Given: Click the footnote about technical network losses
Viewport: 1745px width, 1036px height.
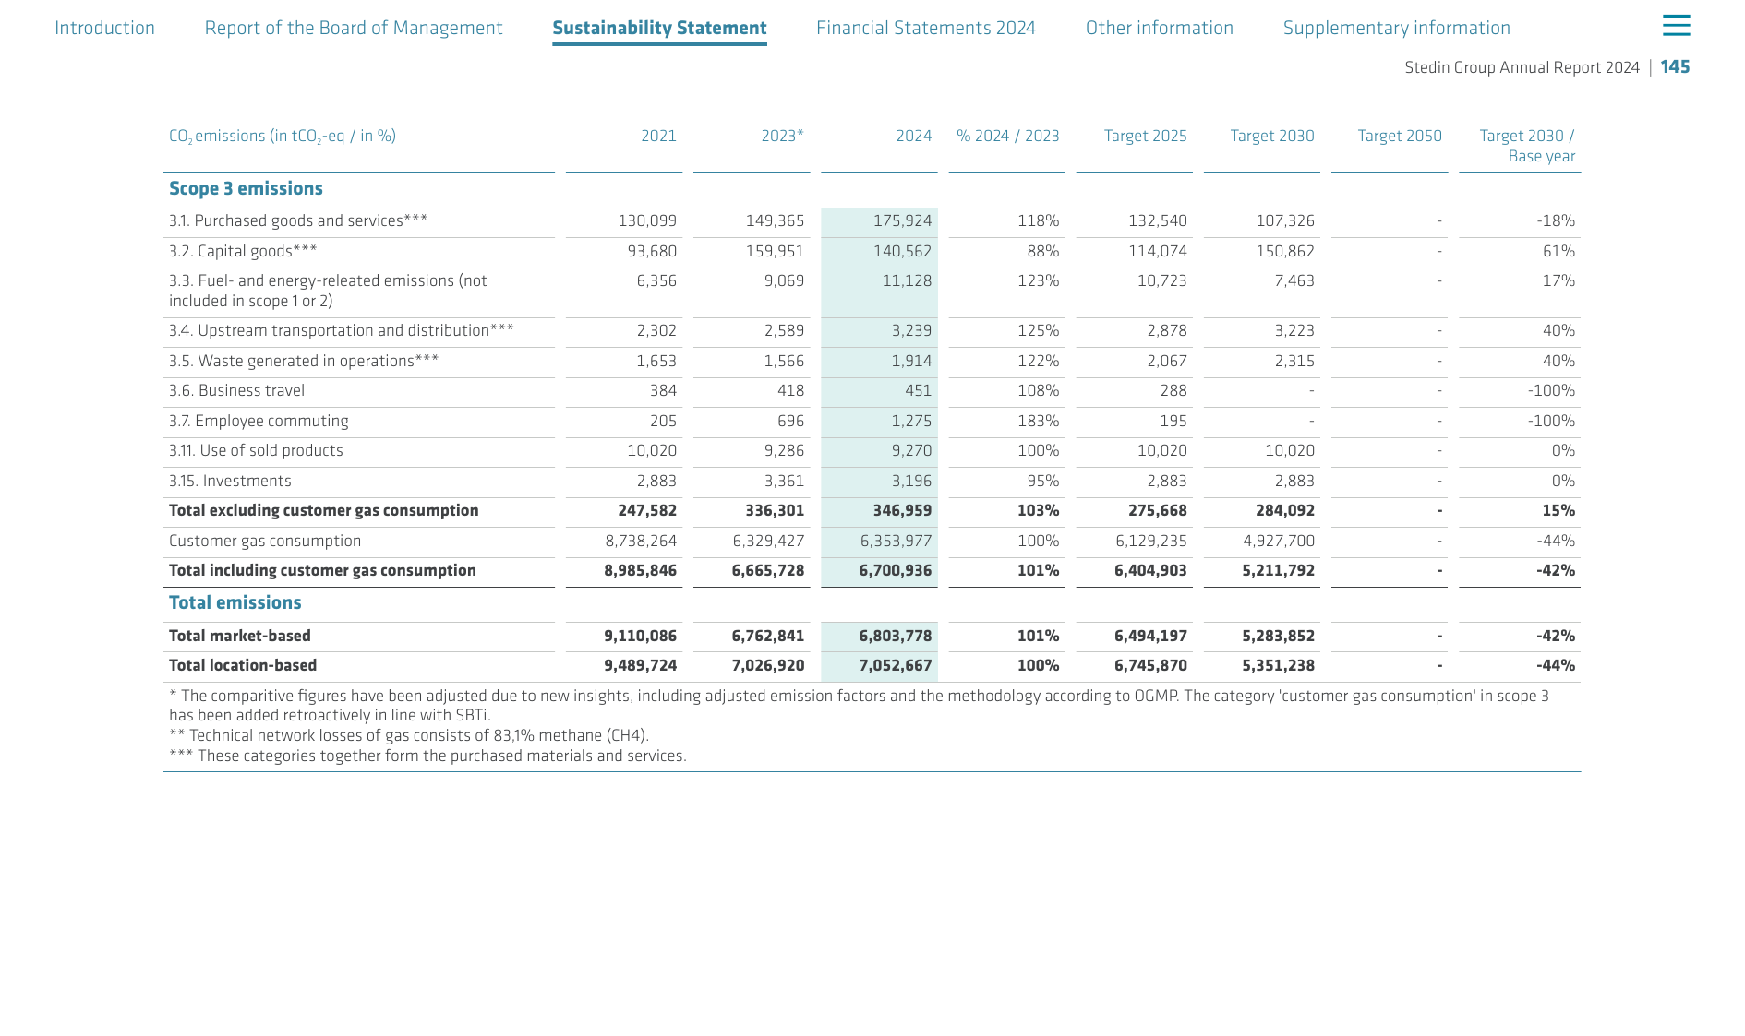Looking at the screenshot, I should pos(409,735).
